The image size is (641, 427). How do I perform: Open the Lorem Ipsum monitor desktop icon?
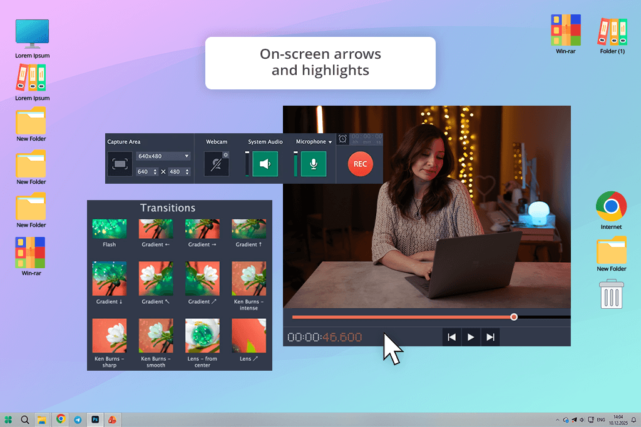click(x=33, y=39)
